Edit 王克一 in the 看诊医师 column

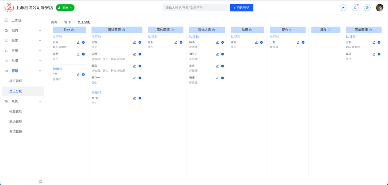(135, 78)
